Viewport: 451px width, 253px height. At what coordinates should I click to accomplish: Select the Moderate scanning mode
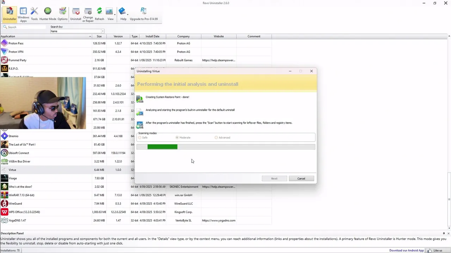click(x=177, y=137)
